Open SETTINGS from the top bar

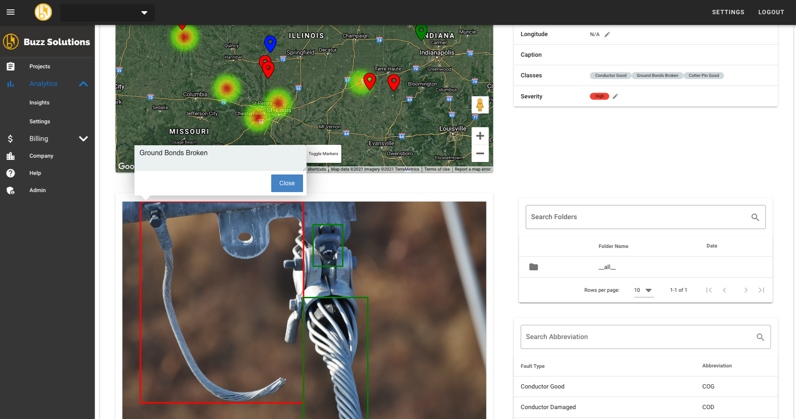(x=728, y=12)
